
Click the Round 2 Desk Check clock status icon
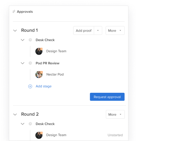30,124
